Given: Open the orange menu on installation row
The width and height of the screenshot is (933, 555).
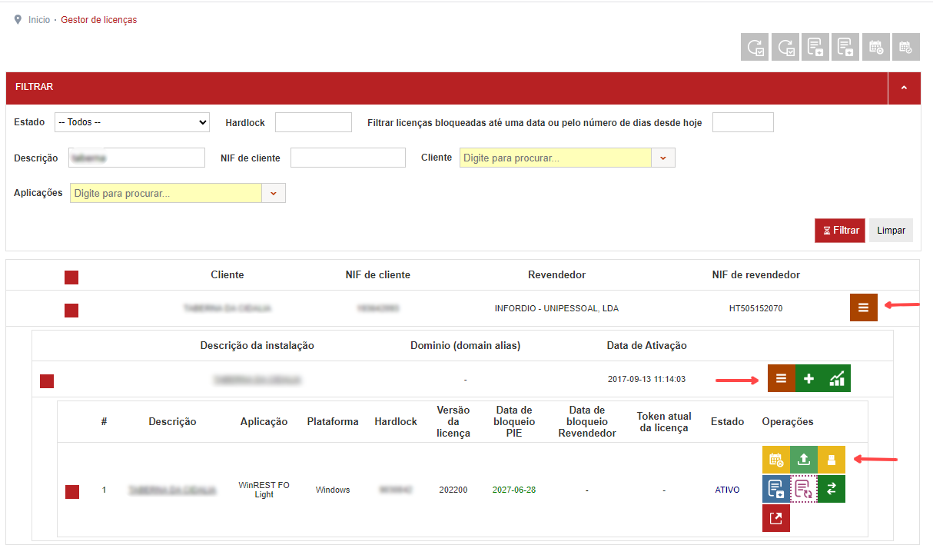Looking at the screenshot, I should pos(782,378).
